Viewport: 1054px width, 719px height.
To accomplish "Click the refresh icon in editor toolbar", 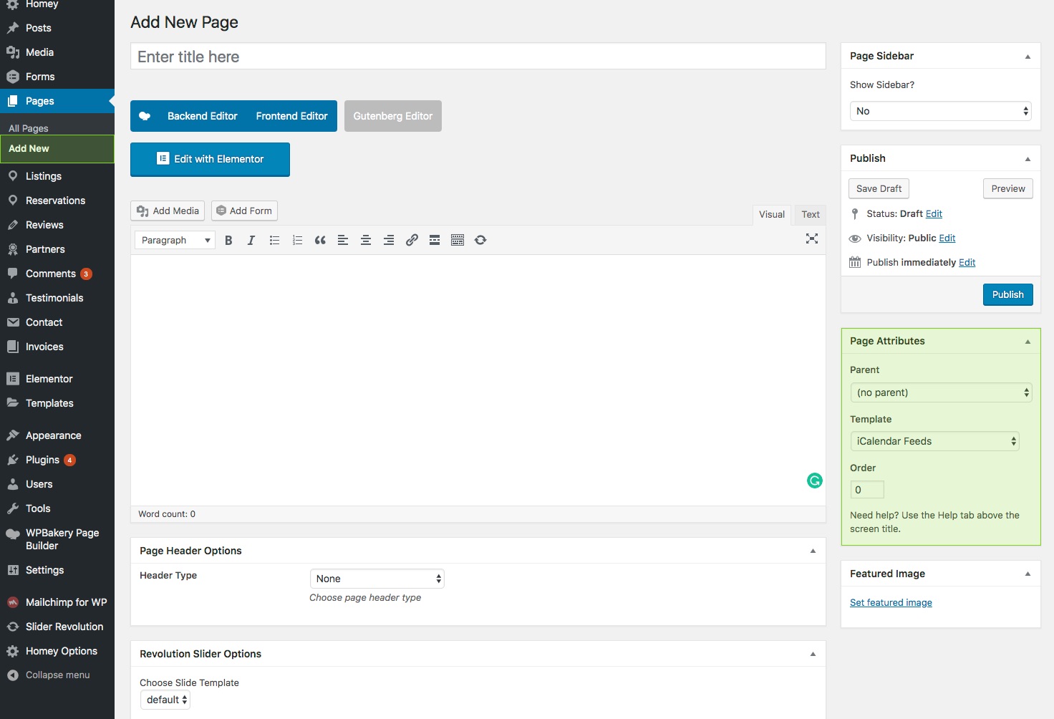I will point(480,241).
